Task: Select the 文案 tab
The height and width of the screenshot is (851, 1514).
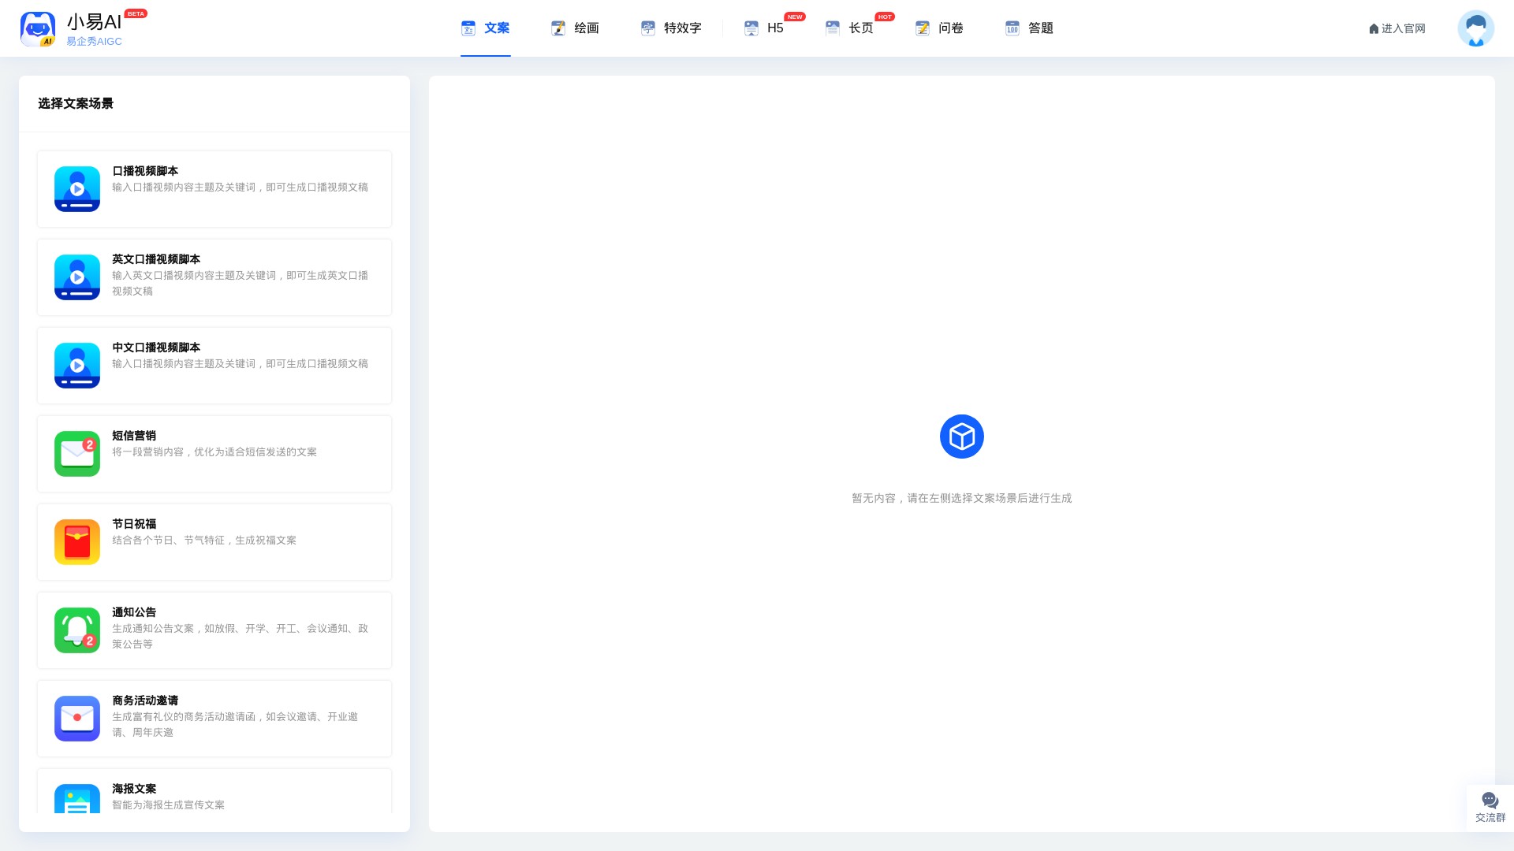Action: point(486,28)
